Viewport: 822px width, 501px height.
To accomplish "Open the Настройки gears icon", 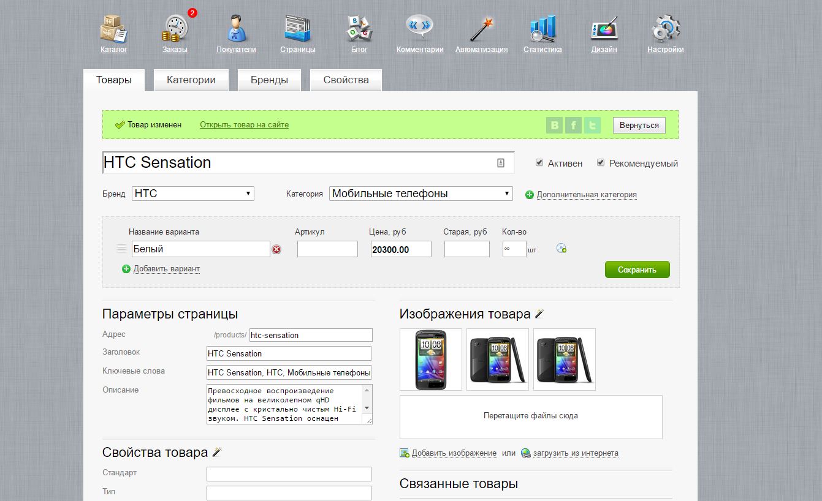I will pyautogui.click(x=665, y=28).
